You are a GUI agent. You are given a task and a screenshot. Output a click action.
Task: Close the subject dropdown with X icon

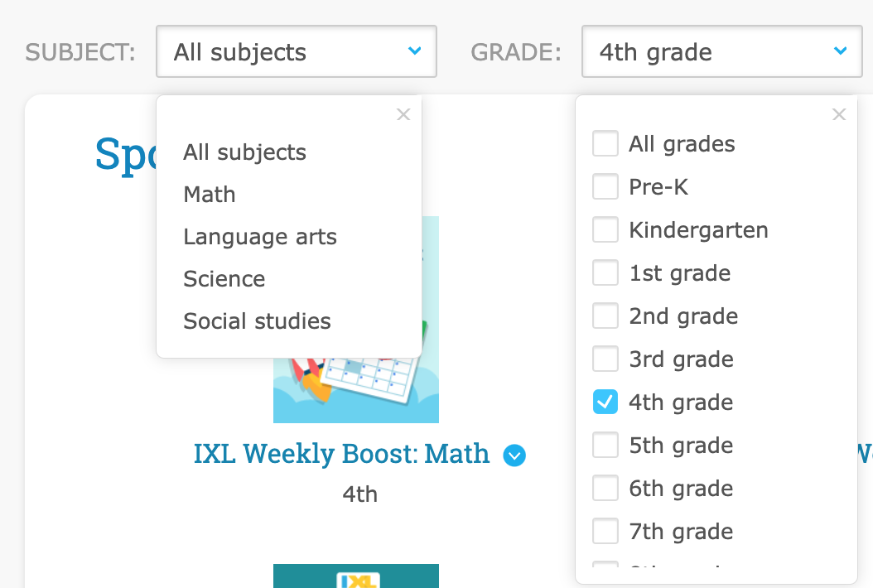coord(403,115)
